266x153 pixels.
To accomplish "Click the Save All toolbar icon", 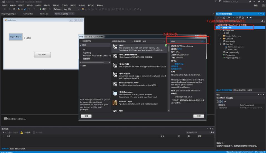I will [25, 9].
